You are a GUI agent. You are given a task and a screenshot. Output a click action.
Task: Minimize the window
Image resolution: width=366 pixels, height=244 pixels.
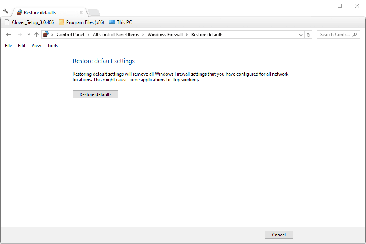tap(323, 6)
